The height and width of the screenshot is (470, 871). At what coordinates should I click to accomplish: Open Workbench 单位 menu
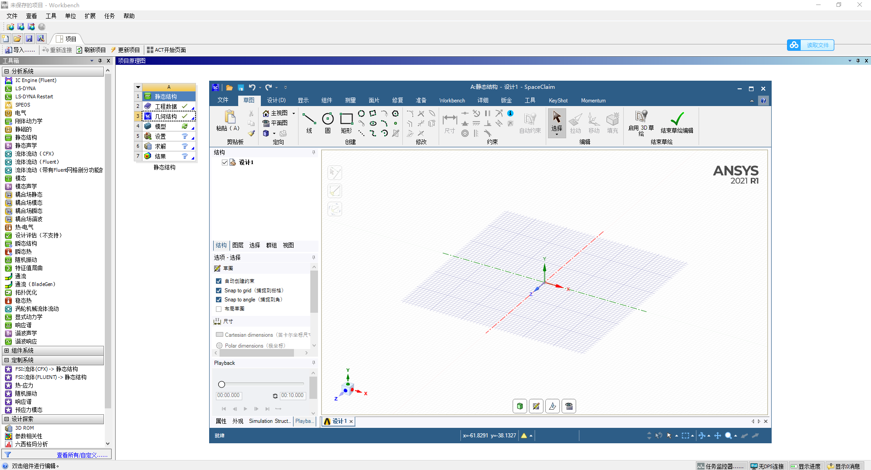pyautogui.click(x=70, y=16)
